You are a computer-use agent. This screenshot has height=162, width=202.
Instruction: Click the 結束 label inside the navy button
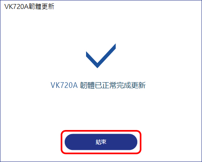click(x=101, y=142)
